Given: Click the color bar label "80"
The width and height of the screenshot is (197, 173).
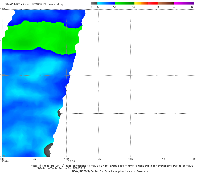Looking at the screenshot, I should click(193, 7).
